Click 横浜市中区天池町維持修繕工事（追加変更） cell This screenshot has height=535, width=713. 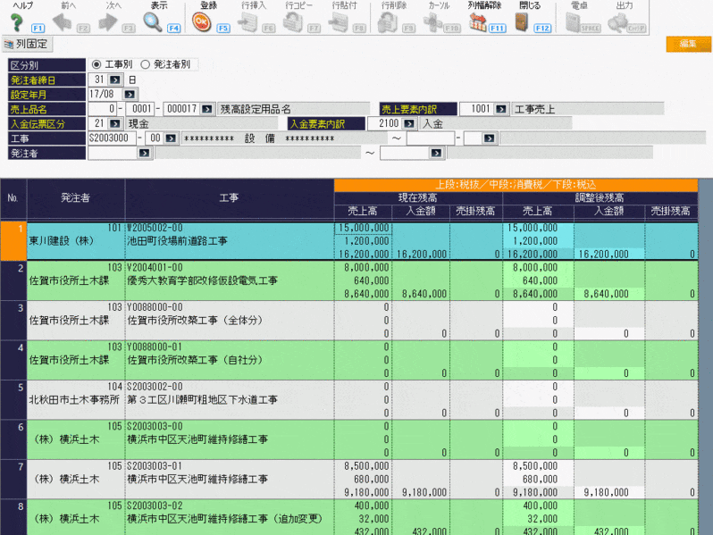pos(225,519)
